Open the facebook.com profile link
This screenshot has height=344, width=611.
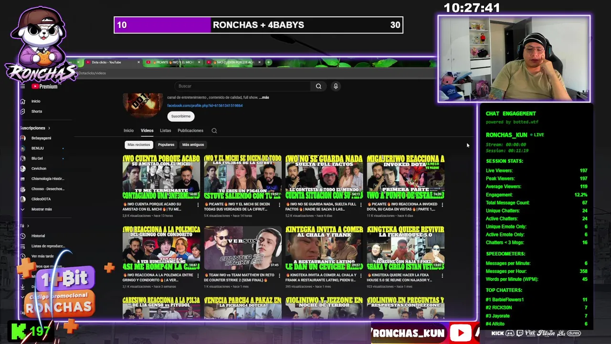[x=205, y=106]
